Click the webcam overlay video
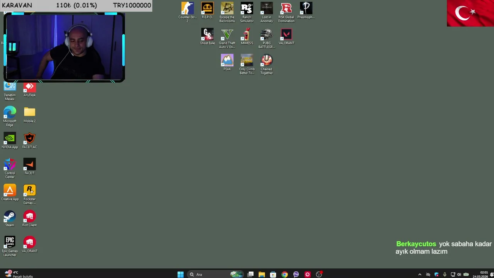Screen dimensions: 494x278 pyautogui.click(x=64, y=47)
